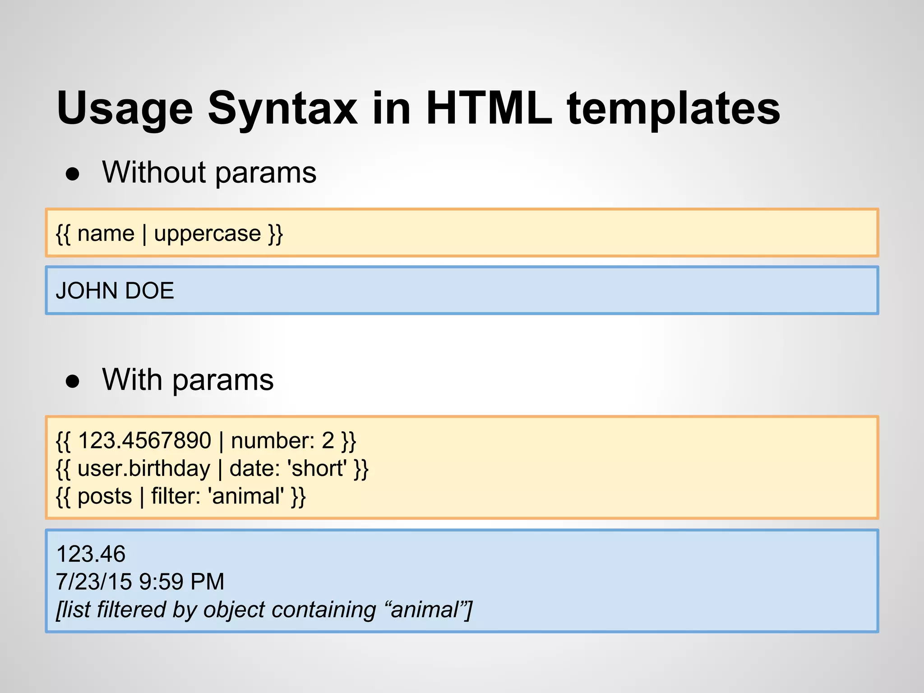Select the 'Without params' bullet text
Viewport: 924px width, 693px height.
tap(209, 173)
